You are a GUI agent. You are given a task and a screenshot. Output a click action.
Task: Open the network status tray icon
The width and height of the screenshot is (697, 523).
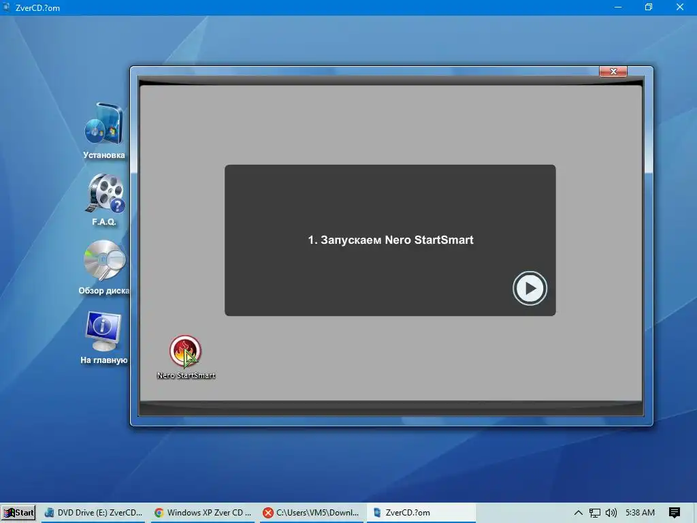(x=595, y=513)
